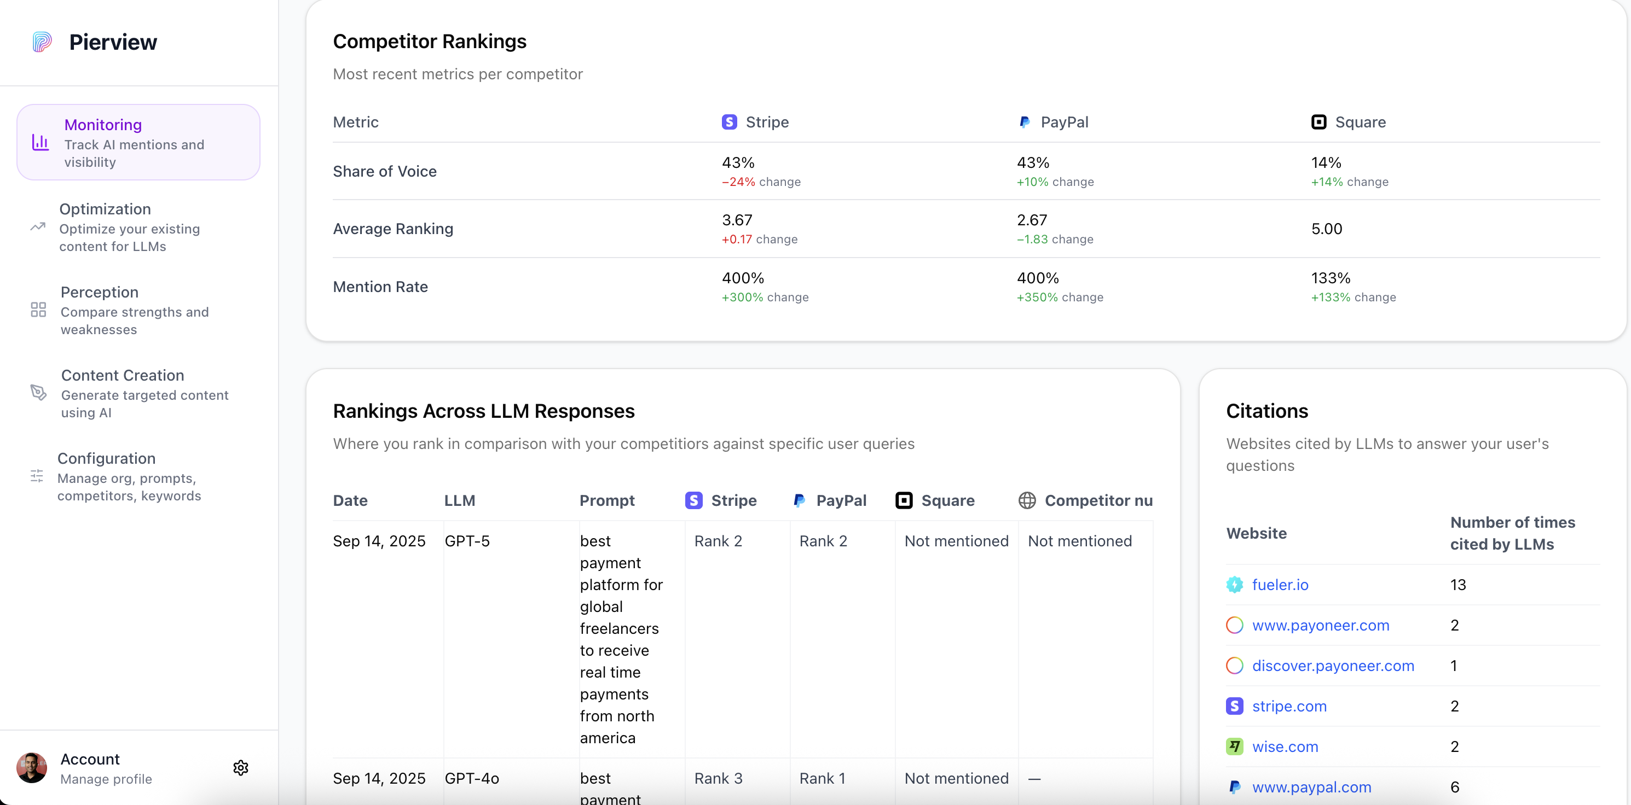This screenshot has height=805, width=1631.
Task: Click the Configuration sliders icon
Action: click(37, 476)
